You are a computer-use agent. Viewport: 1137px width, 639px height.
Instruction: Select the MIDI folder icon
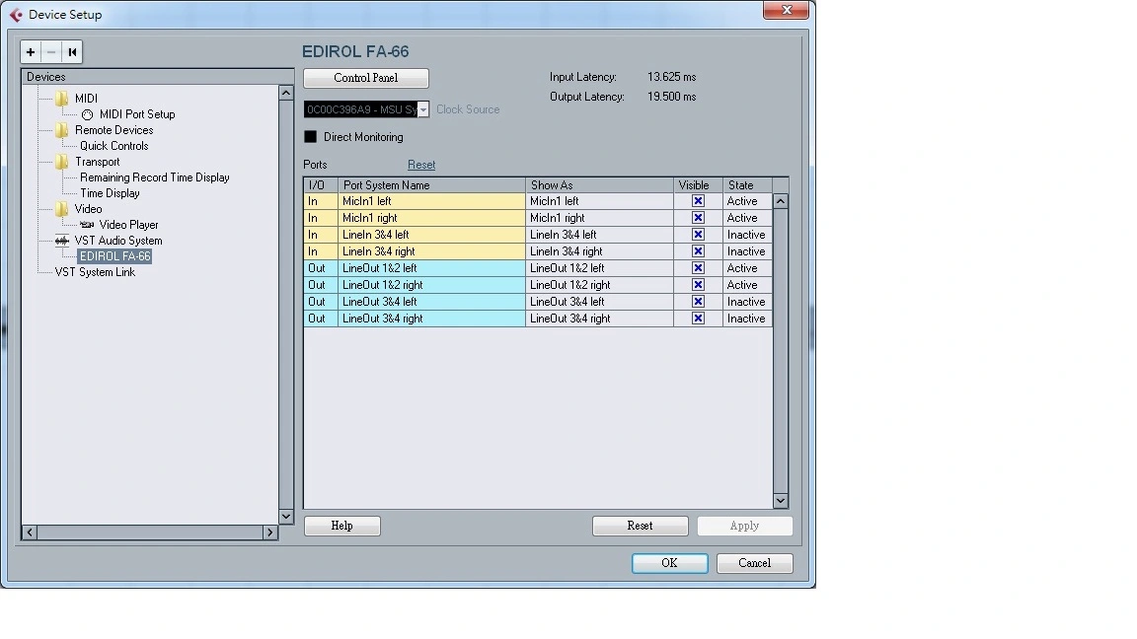61,99
